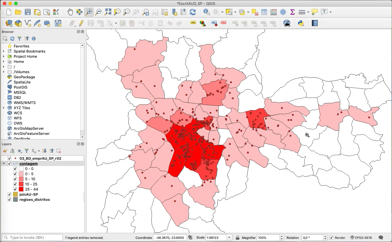The width and height of the screenshot is (392, 242).
Task: Click the Zoom Out magnifier tool
Action: pyautogui.click(x=98, y=12)
